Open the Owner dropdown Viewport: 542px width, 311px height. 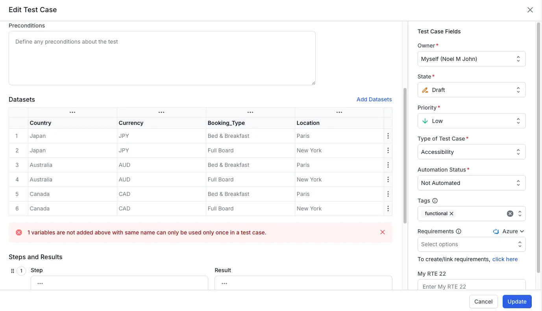pos(471,59)
